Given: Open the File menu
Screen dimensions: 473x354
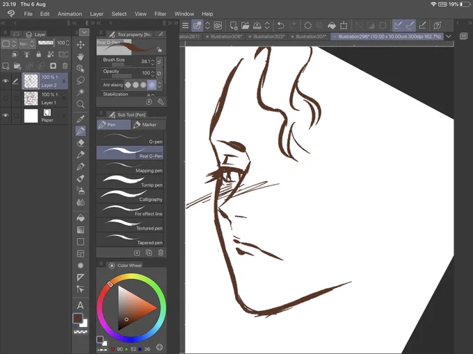Looking at the screenshot, I should [x=28, y=14].
